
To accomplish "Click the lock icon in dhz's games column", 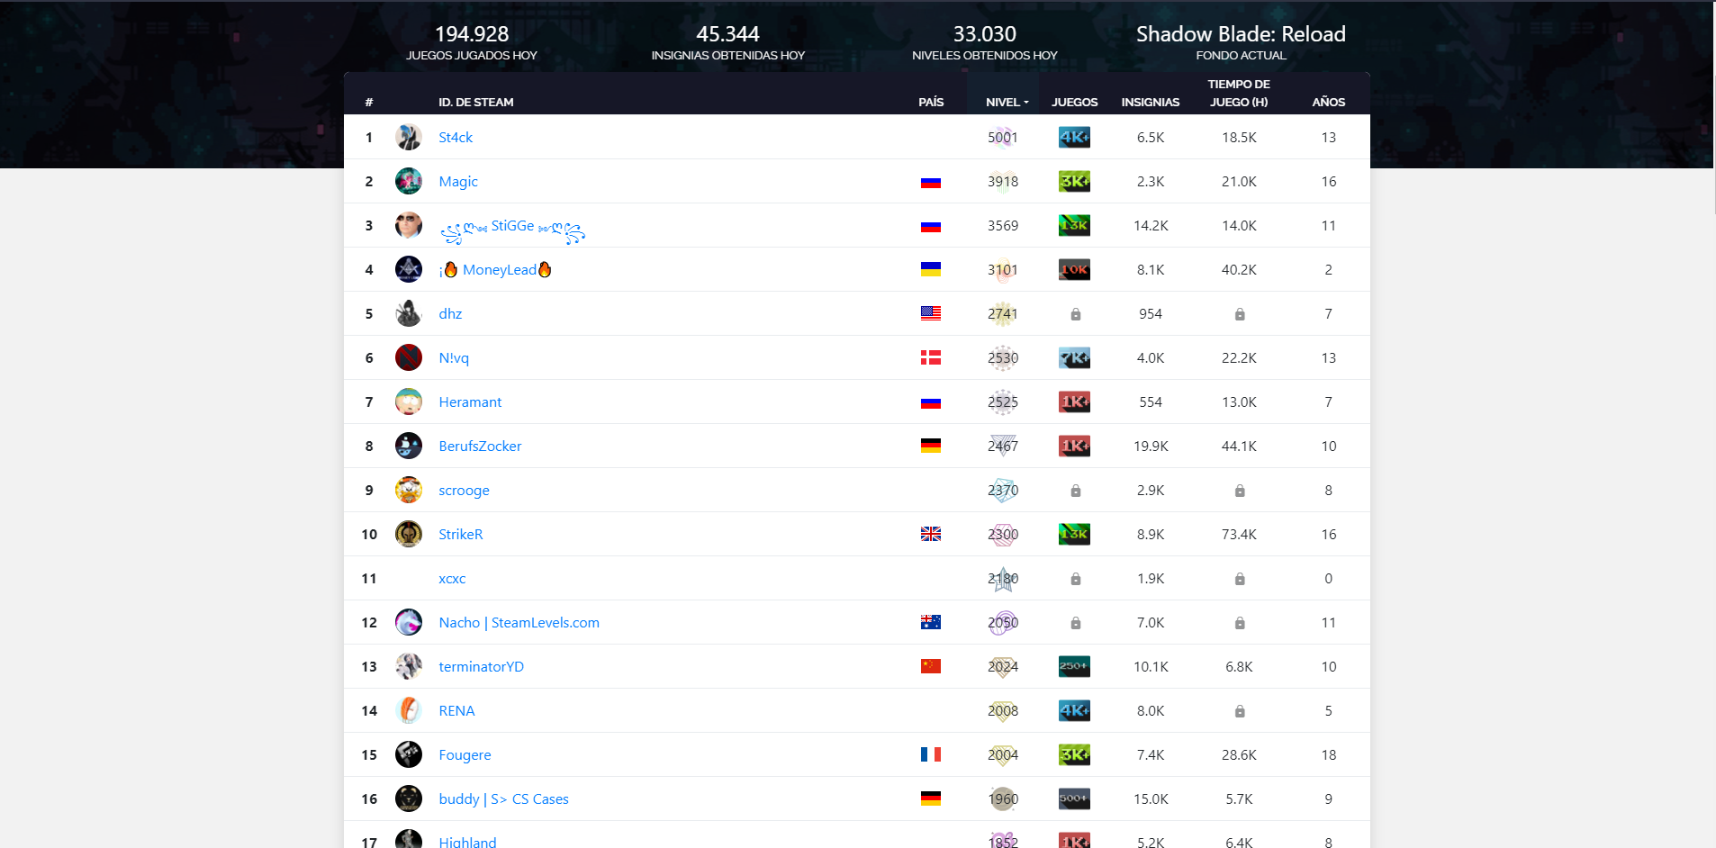I will (x=1075, y=314).
